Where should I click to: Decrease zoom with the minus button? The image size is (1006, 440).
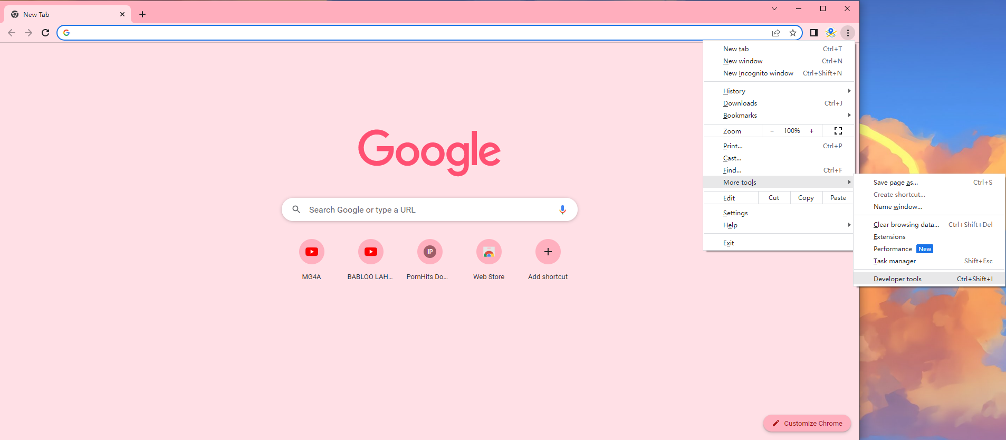click(772, 131)
